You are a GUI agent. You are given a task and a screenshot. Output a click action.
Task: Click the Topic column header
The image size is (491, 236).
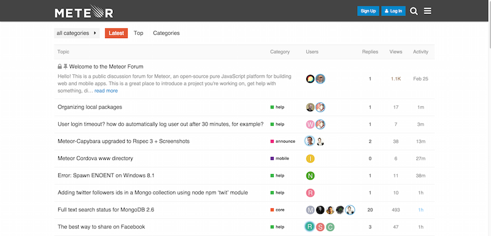pyautogui.click(x=63, y=52)
